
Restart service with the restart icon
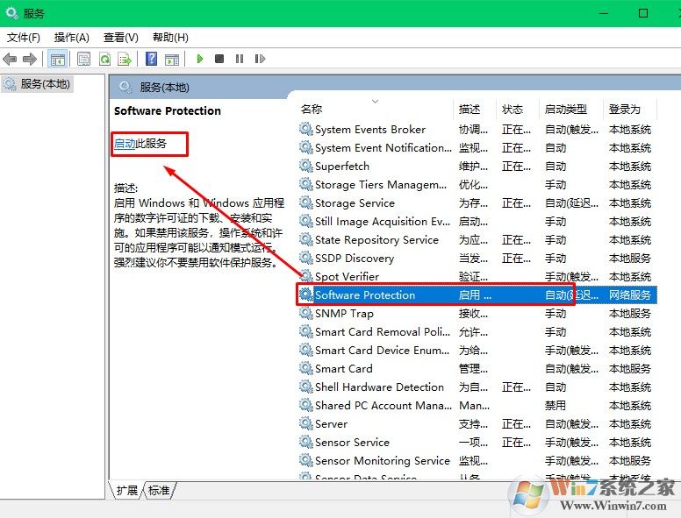coord(260,59)
